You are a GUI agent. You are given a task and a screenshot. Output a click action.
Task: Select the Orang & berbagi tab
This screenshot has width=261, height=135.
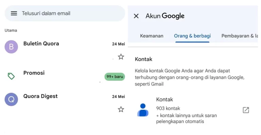tap(192, 36)
